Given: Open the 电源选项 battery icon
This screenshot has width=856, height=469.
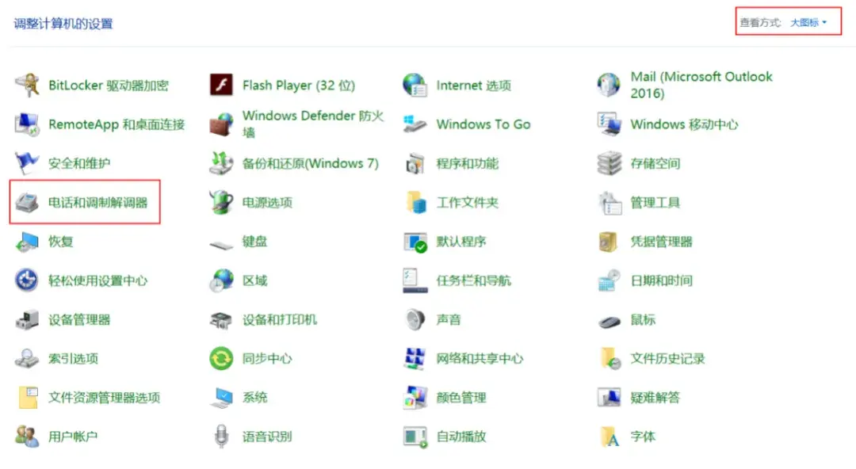Looking at the screenshot, I should pos(221,203).
